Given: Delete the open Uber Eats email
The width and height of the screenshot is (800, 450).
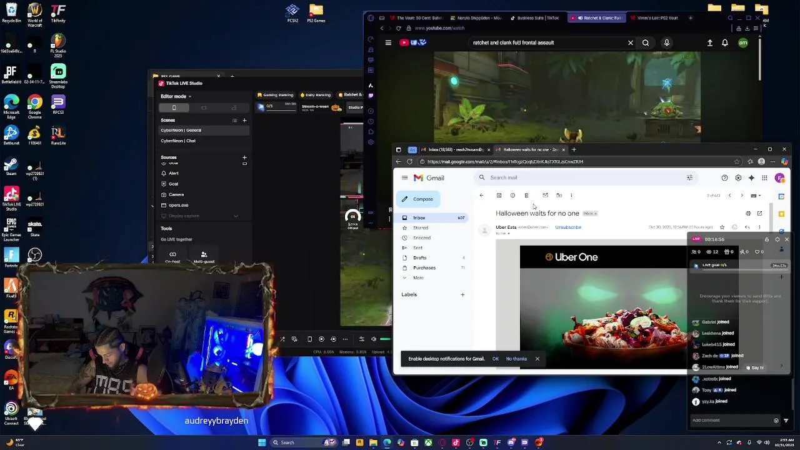Looking at the screenshot, I should point(526,196).
